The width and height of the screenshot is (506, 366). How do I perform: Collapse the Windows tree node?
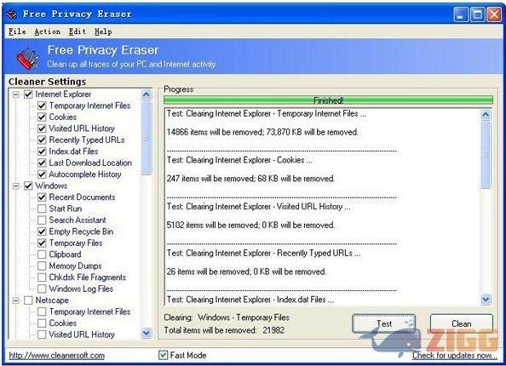(x=16, y=186)
